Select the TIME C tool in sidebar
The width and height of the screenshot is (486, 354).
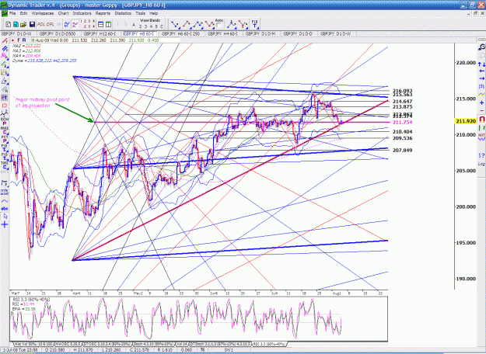click(x=5, y=165)
